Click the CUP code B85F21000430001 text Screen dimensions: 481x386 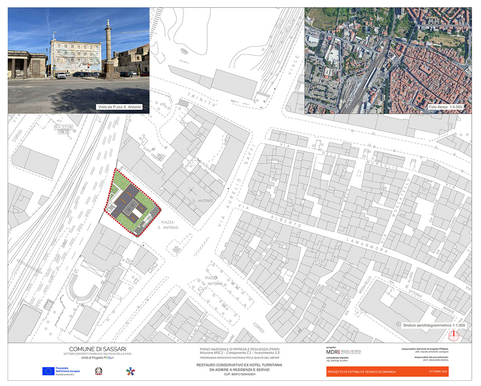coord(239,374)
